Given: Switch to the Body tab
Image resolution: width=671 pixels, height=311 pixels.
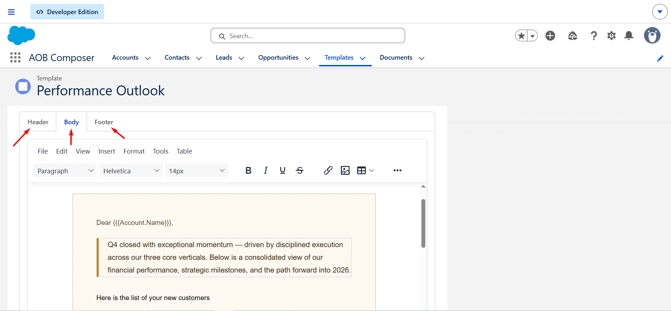Looking at the screenshot, I should [71, 122].
